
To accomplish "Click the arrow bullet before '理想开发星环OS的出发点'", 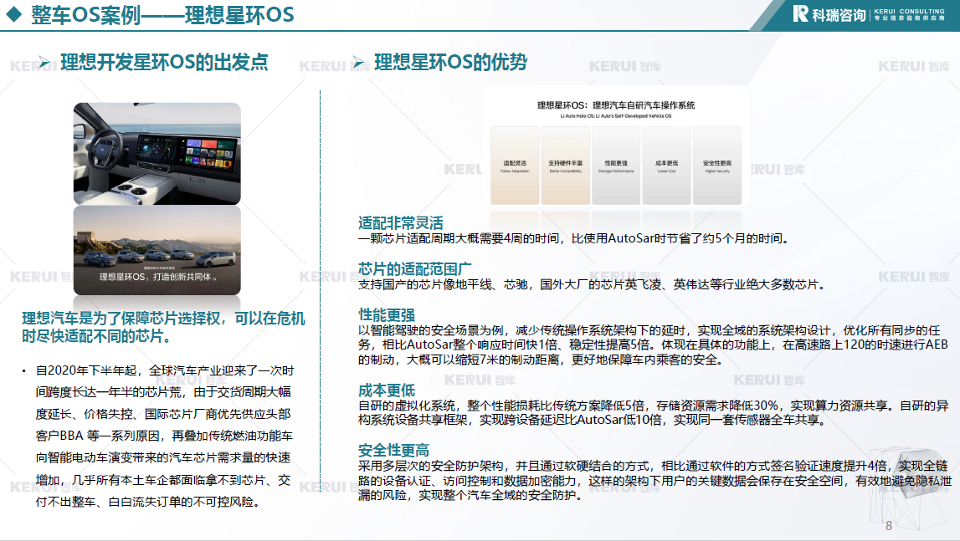I will click(44, 62).
